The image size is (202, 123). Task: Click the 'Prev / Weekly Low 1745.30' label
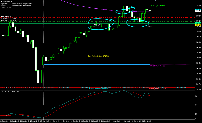pyautogui.click(x=99, y=56)
